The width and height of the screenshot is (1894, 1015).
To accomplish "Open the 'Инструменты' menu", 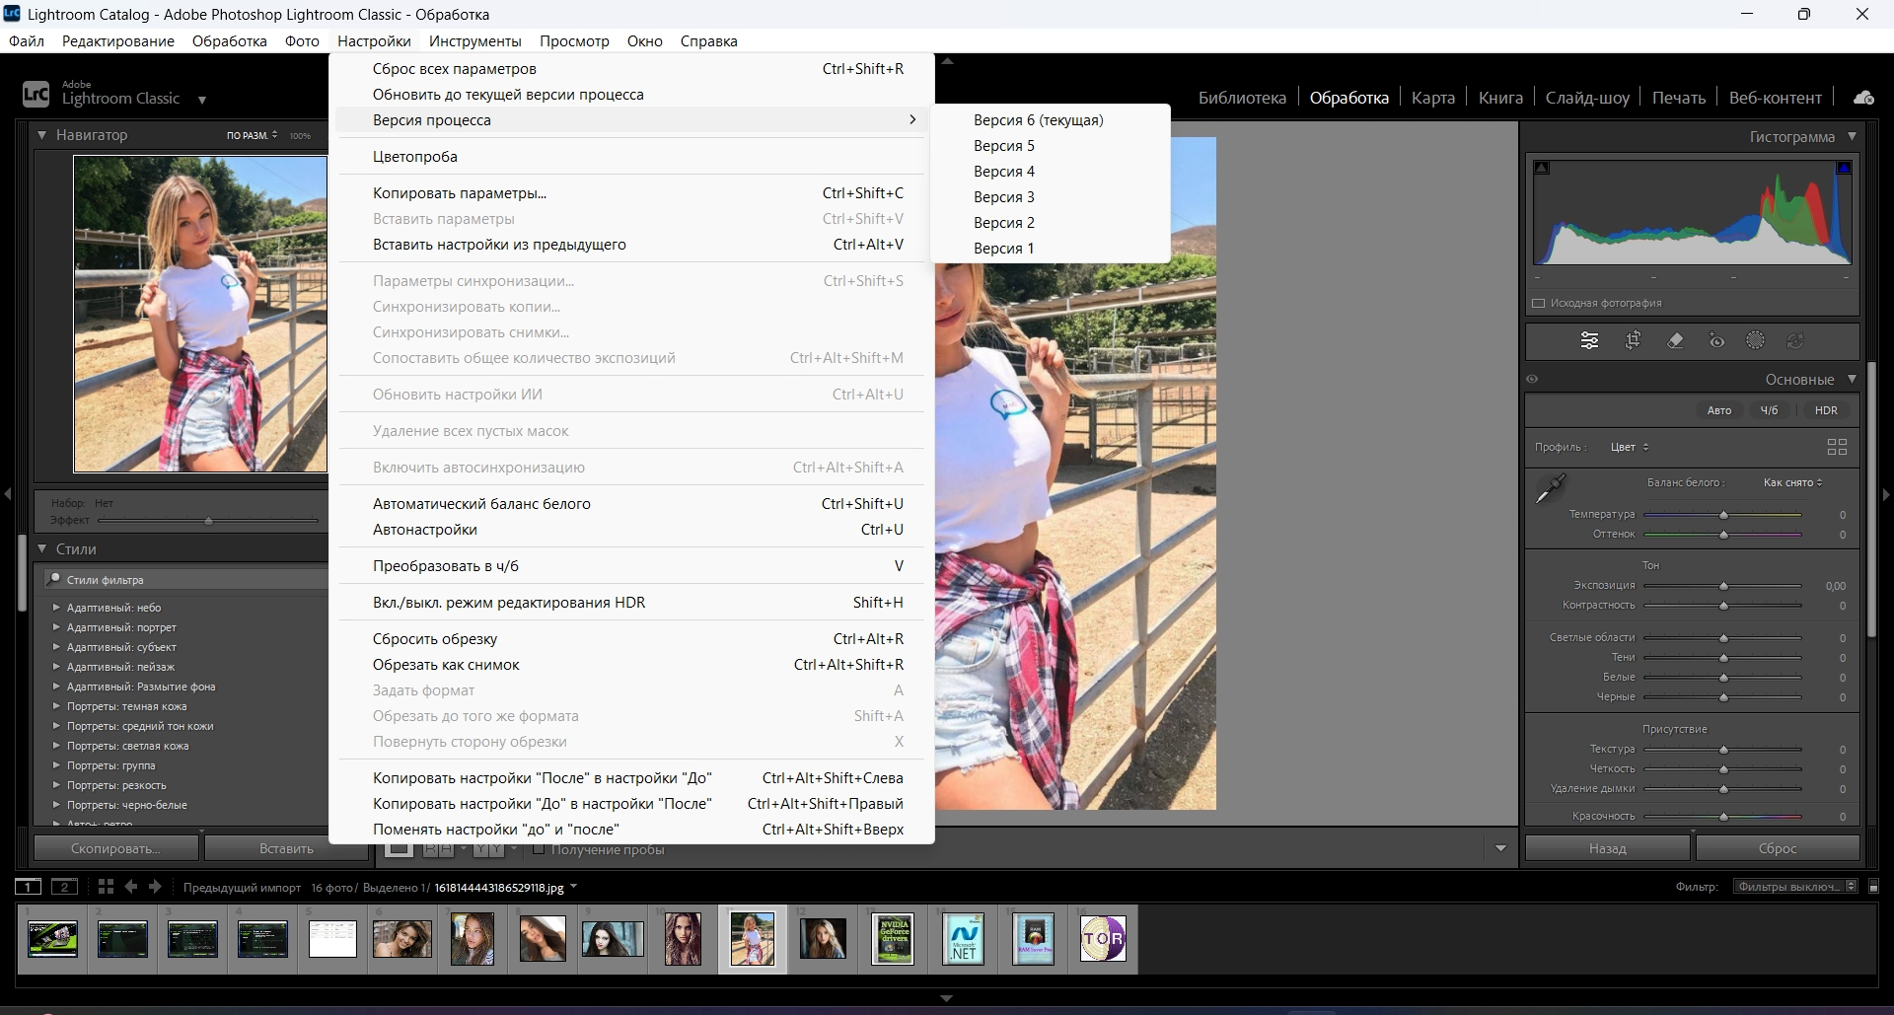I will (x=475, y=41).
